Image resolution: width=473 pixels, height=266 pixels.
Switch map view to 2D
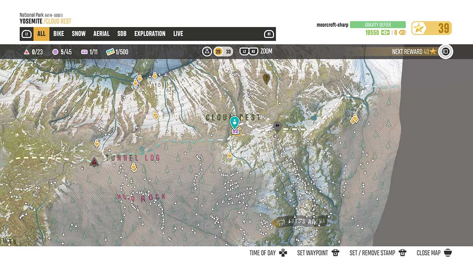tap(218, 52)
